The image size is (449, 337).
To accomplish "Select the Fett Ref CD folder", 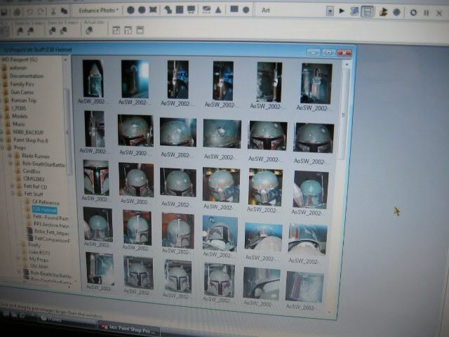I will (35, 187).
